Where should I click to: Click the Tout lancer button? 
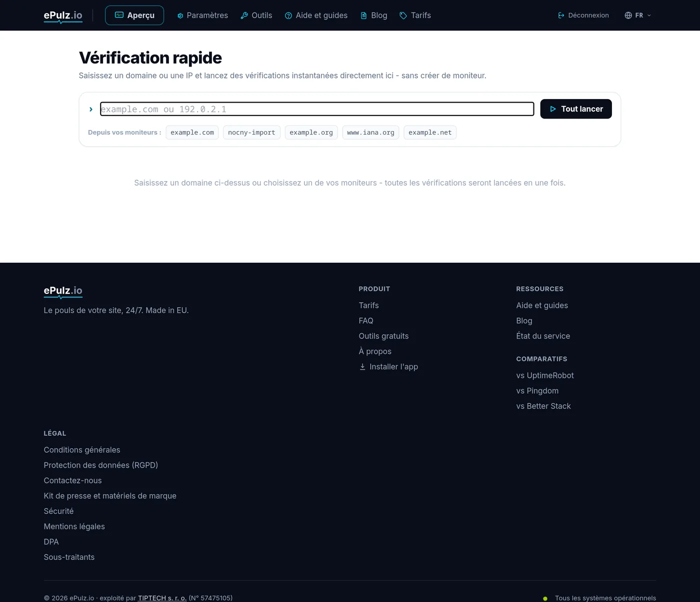pos(576,109)
